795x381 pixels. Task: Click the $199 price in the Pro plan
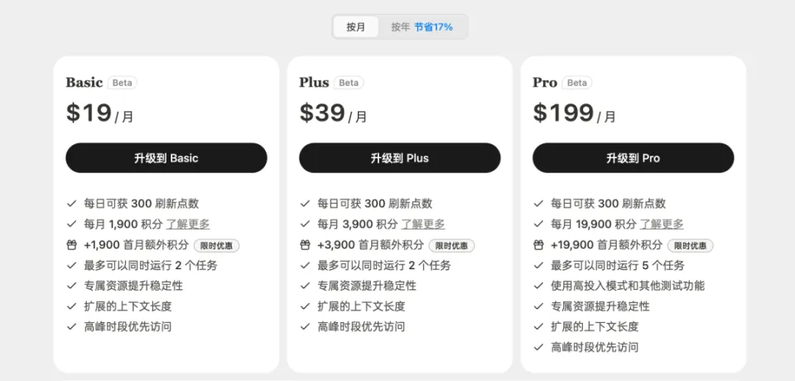563,113
